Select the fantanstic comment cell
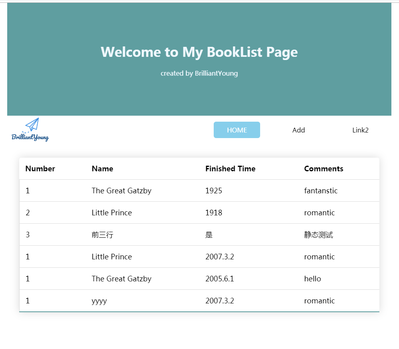 pyautogui.click(x=321, y=191)
